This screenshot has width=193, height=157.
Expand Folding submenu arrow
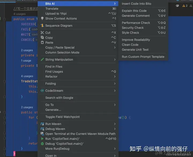pos(115,83)
